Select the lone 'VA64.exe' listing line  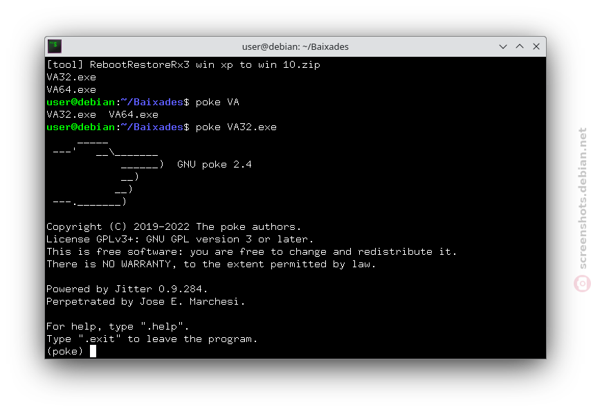71,90
